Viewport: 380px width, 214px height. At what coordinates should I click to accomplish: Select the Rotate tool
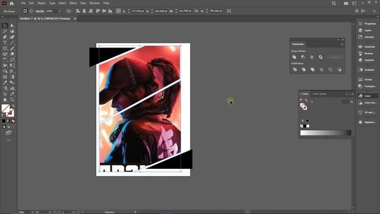5,59
